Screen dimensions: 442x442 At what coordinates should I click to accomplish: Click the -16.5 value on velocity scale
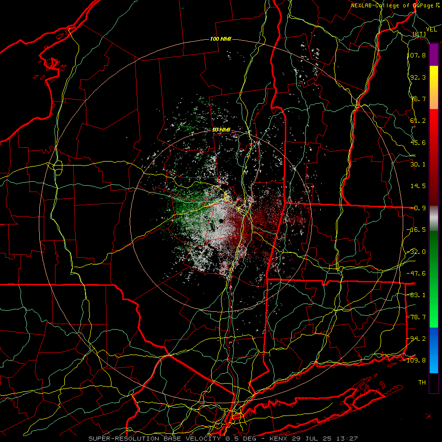point(416,230)
